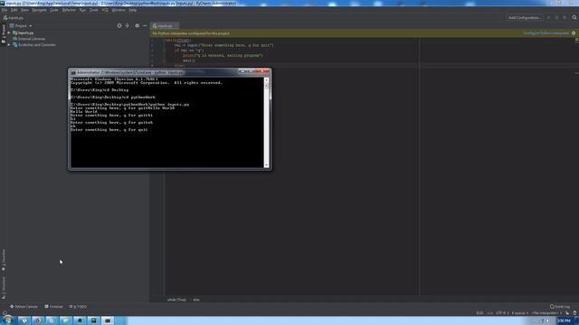Open the PyCharm icon in the taskbar
Image resolution: width=579 pixels, height=325 pixels.
[x=93, y=320]
